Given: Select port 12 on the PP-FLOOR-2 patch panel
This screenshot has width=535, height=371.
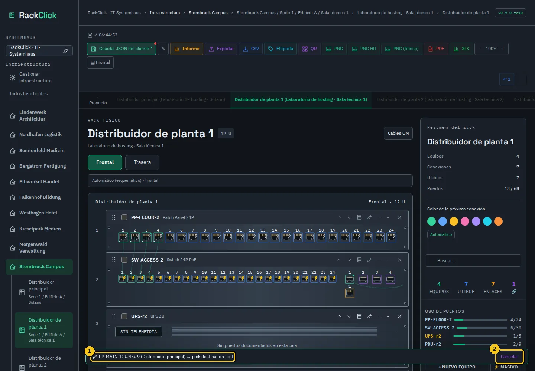Looking at the screenshot, I should coord(252,237).
